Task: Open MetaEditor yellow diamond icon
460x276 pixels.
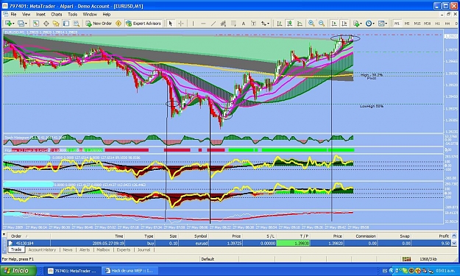Action: pyautogui.click(x=118, y=24)
